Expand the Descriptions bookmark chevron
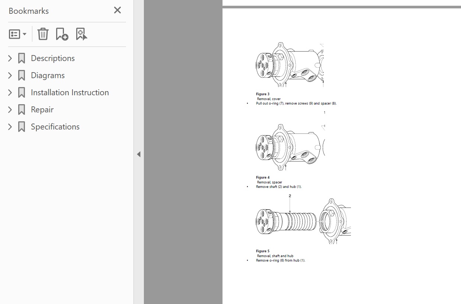The image size is (461, 304). pyautogui.click(x=10, y=58)
